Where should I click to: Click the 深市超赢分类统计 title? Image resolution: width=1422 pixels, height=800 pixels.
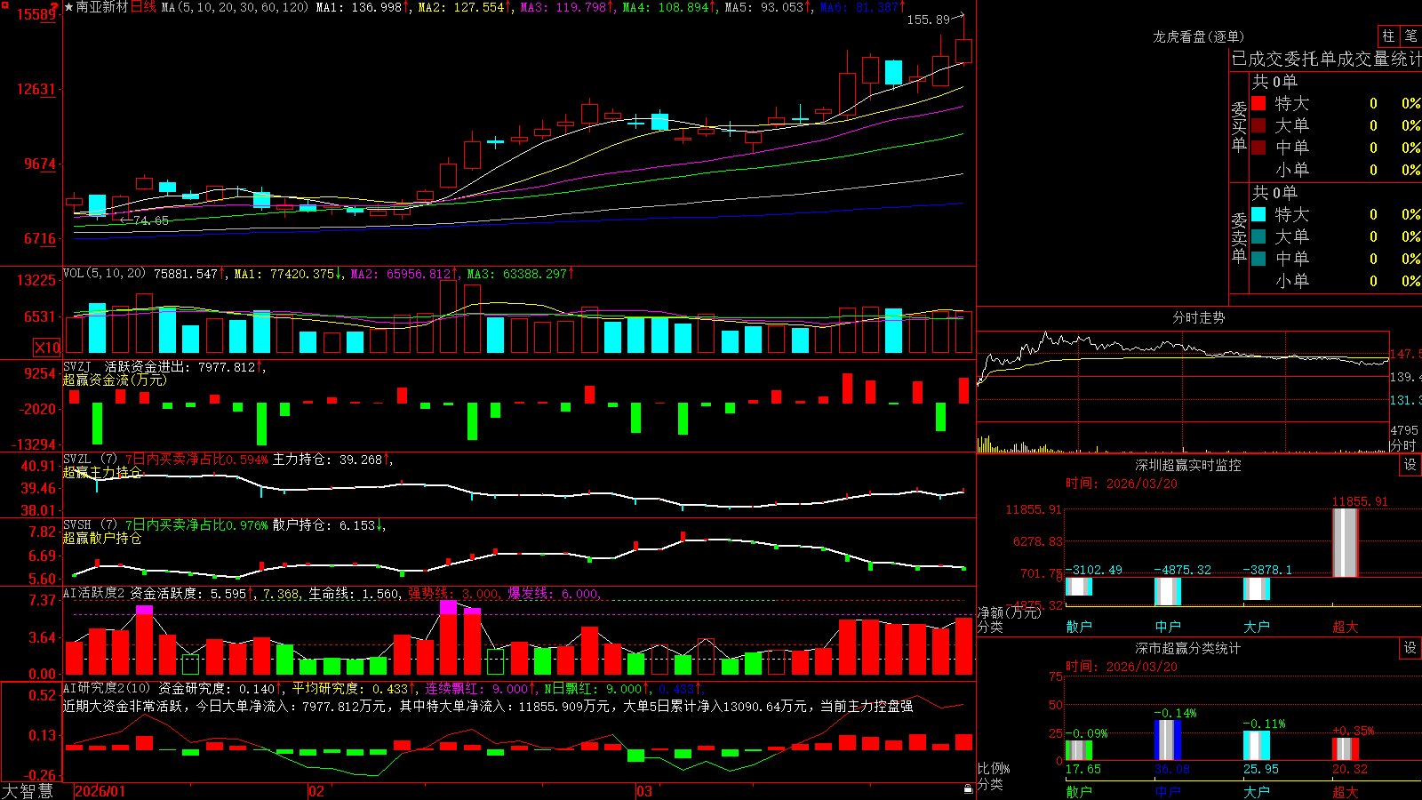(1187, 648)
